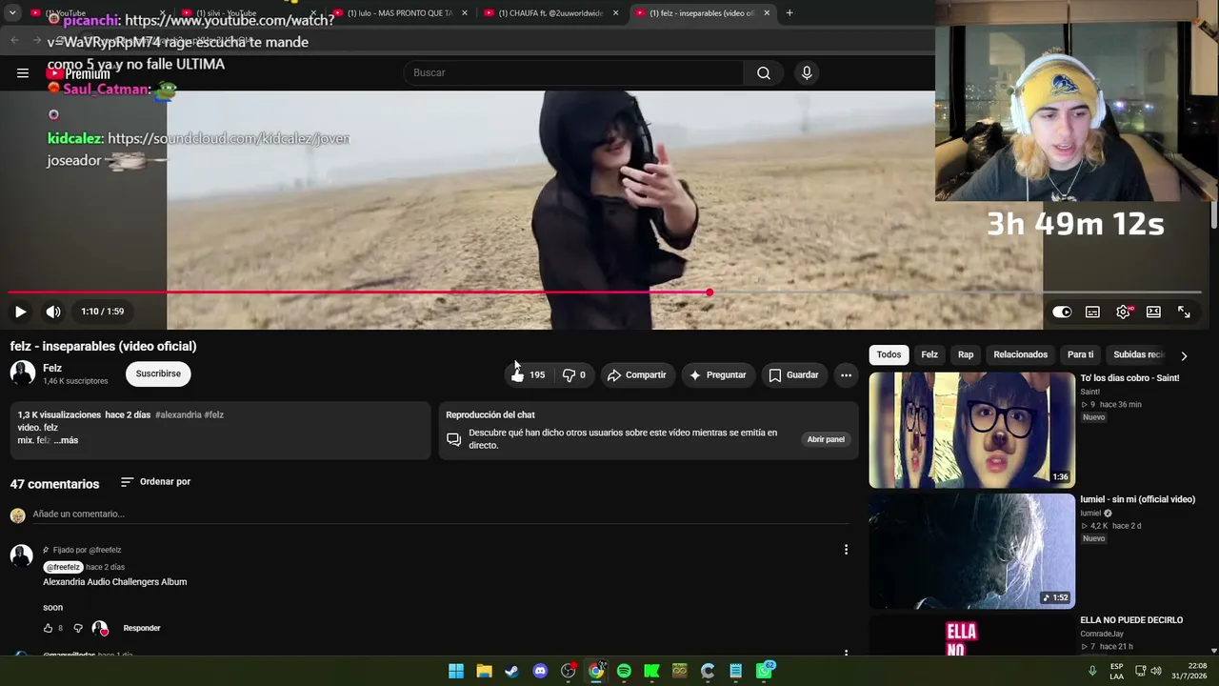The image size is (1219, 686).
Task: Open the chat replay with Abrir panel
Action: coord(826,439)
